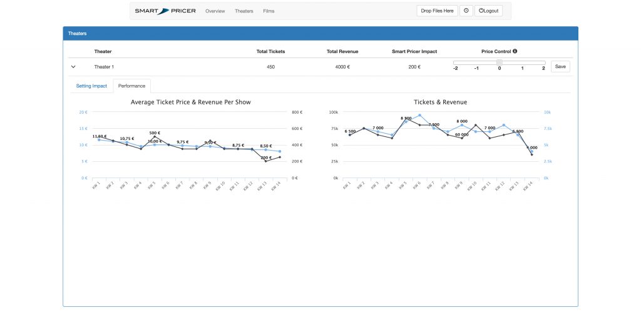Click the KW 6 light blue point in Tickets & Revenue
This screenshot has height=330, width=641.
[x=419, y=116]
